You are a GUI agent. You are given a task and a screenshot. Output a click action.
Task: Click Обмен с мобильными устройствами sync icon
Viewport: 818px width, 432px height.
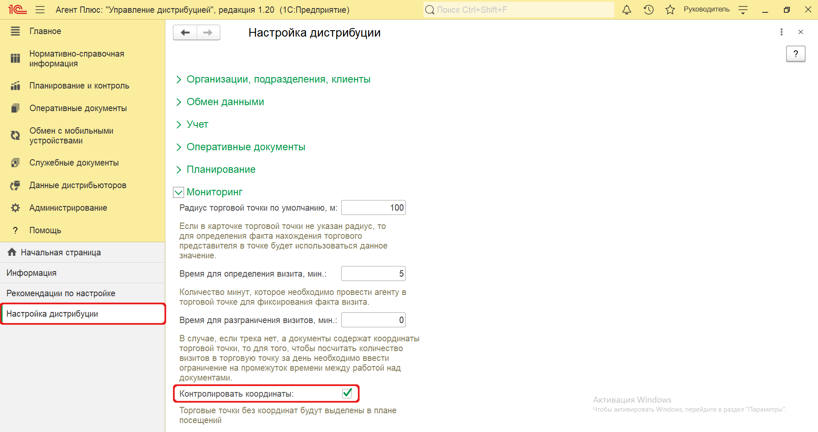coord(15,135)
